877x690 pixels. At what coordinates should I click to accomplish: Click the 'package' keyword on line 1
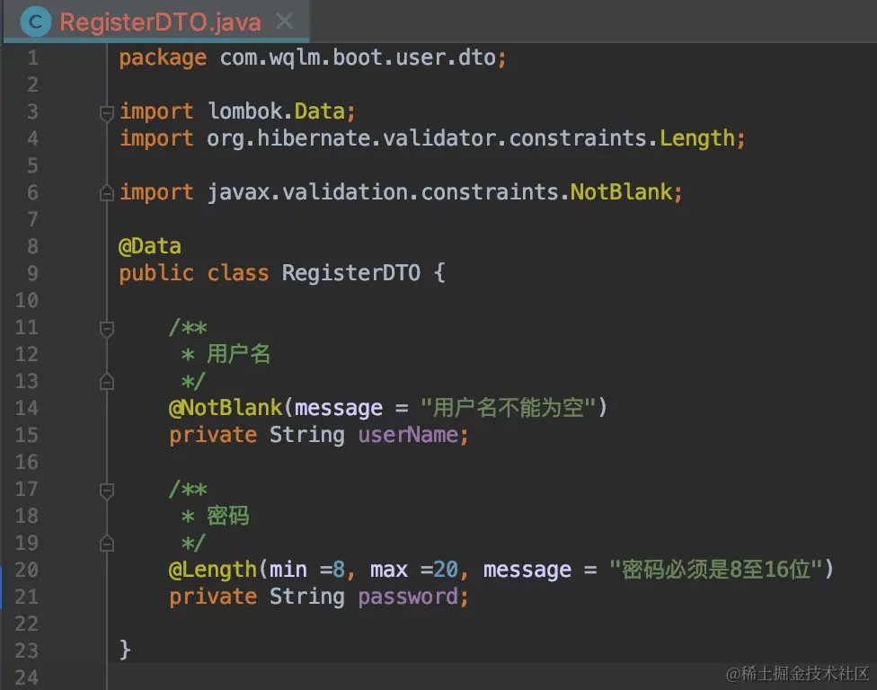[163, 58]
